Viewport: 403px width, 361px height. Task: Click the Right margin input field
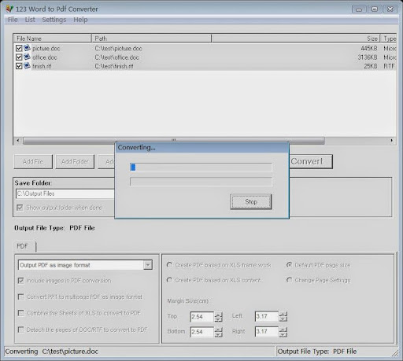click(267, 331)
